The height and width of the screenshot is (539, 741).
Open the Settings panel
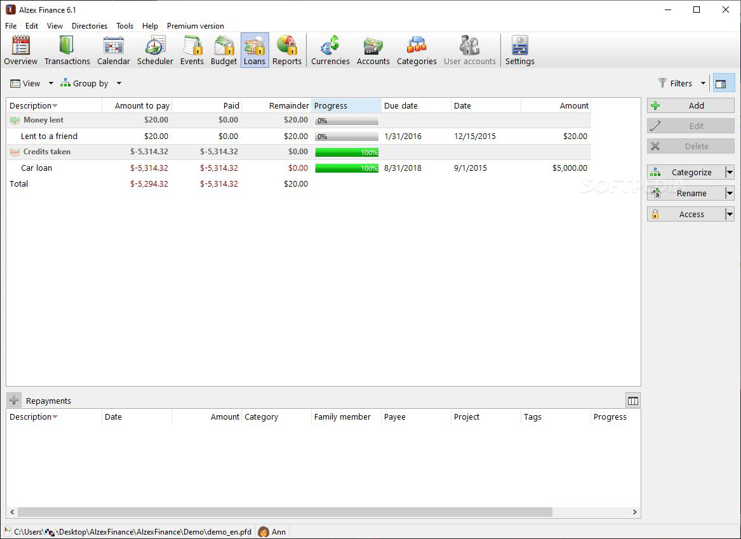pyautogui.click(x=520, y=50)
